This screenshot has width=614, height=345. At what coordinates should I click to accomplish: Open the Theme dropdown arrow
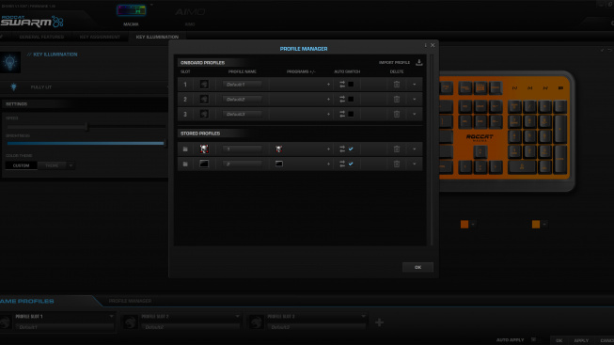pos(71,165)
